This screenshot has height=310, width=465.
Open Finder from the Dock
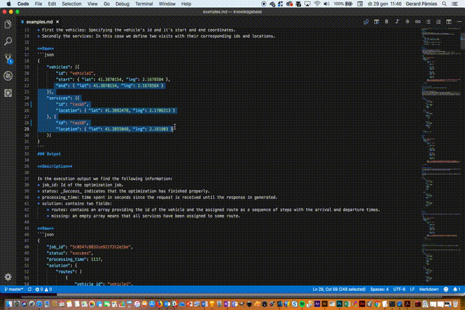coord(9,304)
